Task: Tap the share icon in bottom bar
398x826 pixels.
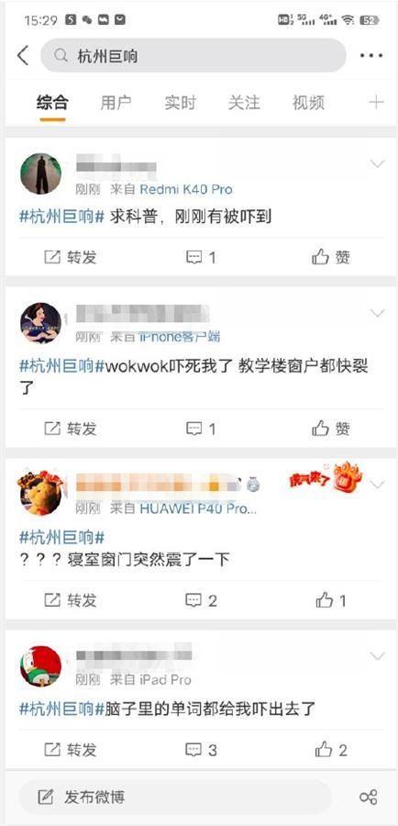Action: [x=368, y=797]
